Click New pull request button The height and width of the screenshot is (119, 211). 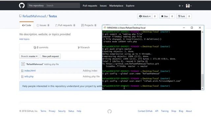tap(50, 56)
